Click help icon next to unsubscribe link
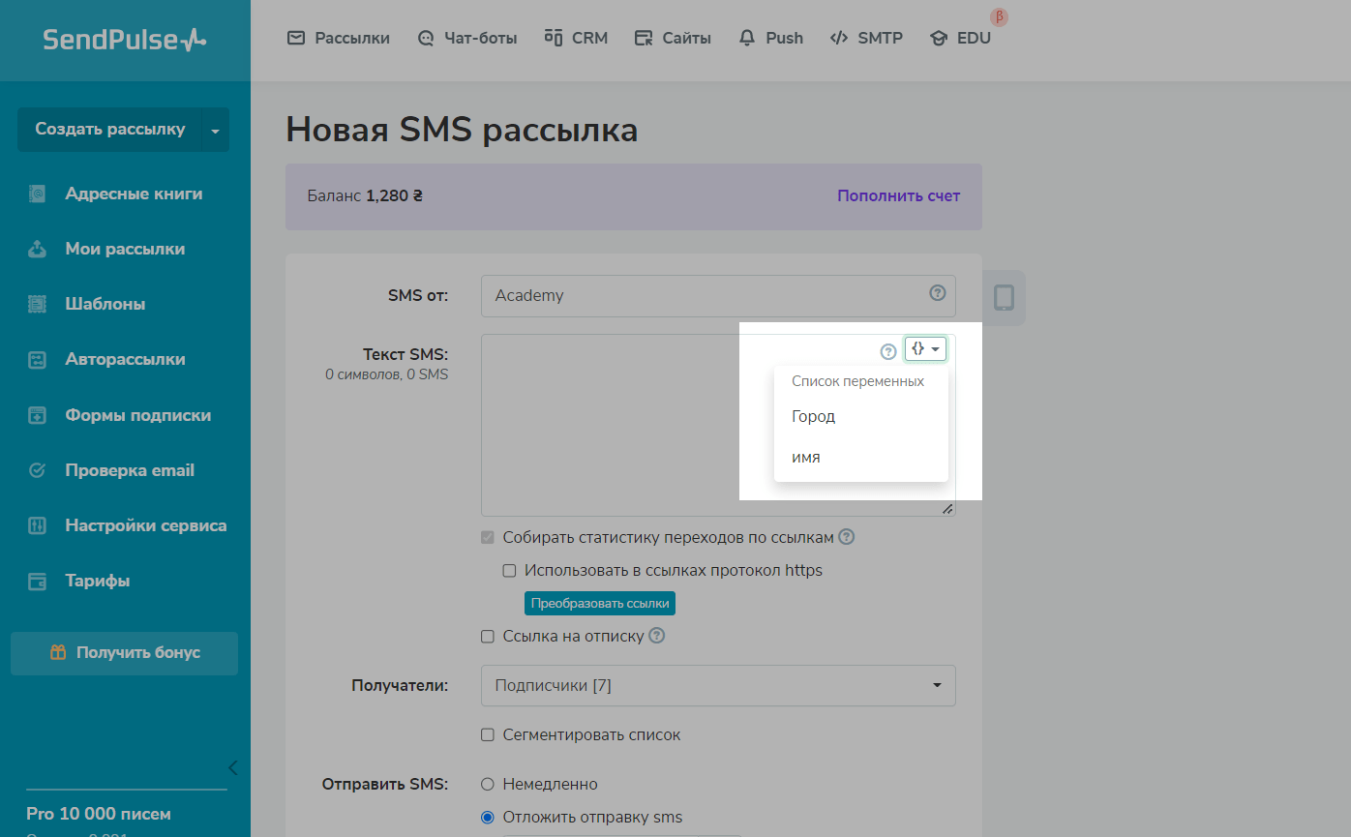Screen dimensions: 1351x837 pyautogui.click(x=657, y=636)
